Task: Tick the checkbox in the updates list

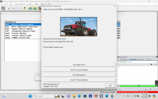Action: (x=118, y=66)
